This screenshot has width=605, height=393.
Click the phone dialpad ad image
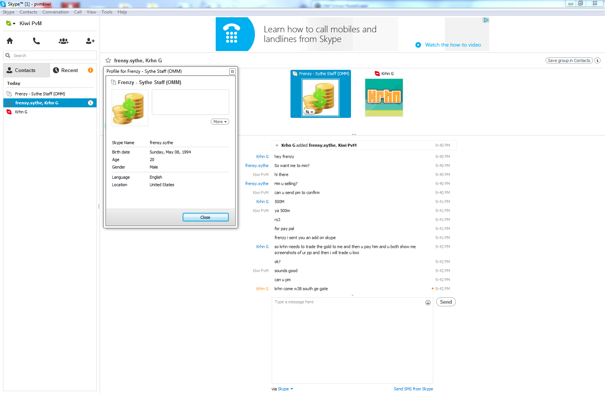(235, 34)
